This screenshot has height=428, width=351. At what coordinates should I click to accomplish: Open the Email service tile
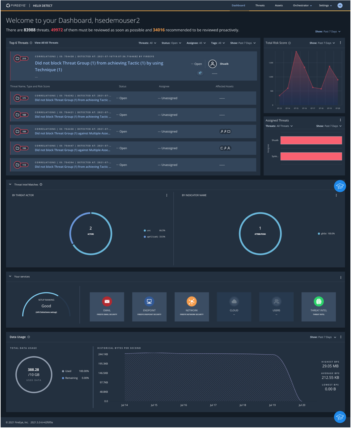coord(107,307)
